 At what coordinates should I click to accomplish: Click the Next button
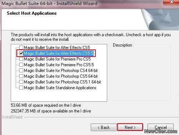click(x=130, y=127)
